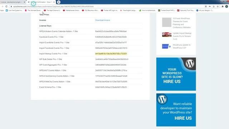Open the All your designs bookmark

point(205,10)
